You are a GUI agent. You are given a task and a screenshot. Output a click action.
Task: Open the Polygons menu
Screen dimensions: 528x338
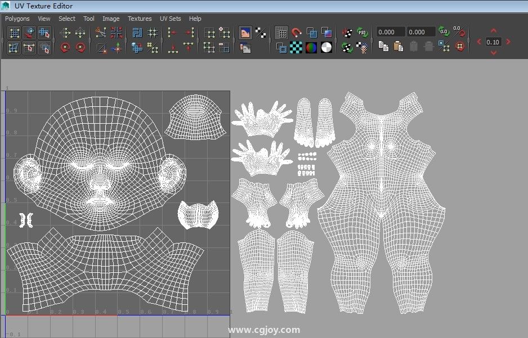click(17, 19)
